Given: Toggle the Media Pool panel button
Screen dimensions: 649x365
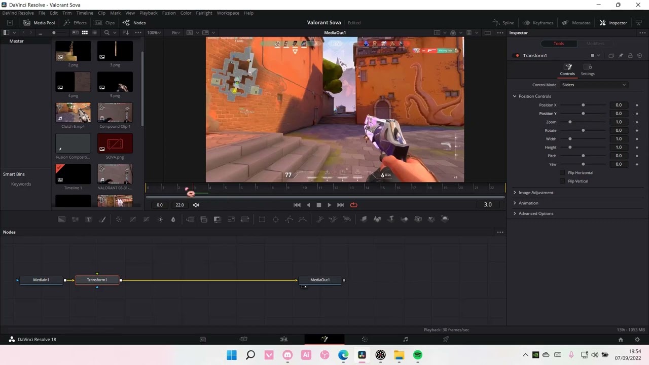Looking at the screenshot, I should [x=39, y=23].
